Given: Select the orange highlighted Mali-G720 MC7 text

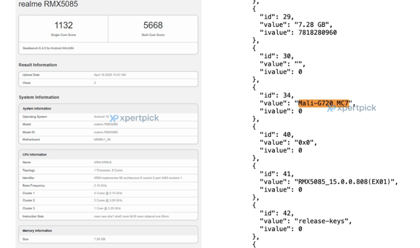Looking at the screenshot, I should click(x=323, y=103).
